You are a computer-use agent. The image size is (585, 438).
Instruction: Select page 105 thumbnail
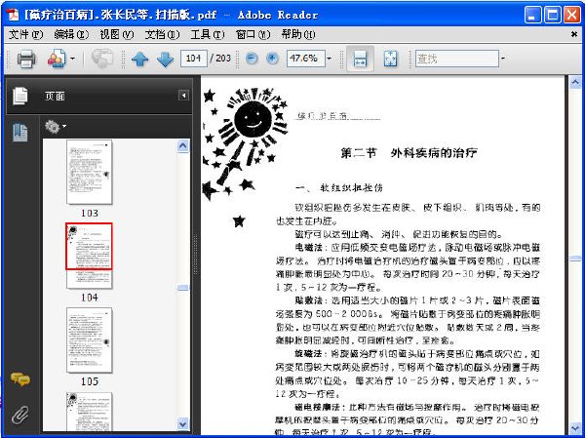[x=89, y=339]
